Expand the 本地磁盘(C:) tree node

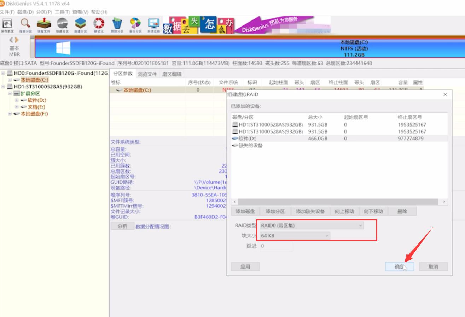click(10, 80)
